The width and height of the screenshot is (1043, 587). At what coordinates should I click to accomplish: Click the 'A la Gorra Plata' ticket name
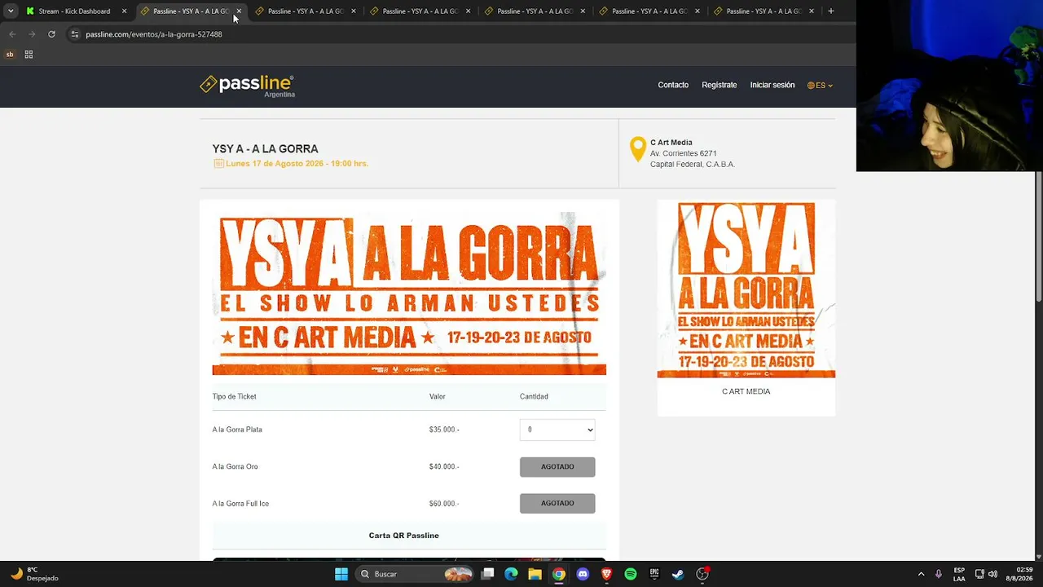pos(237,430)
